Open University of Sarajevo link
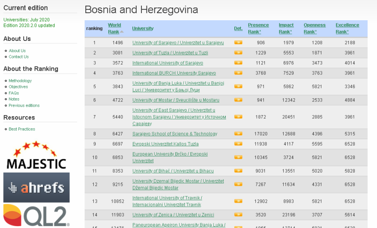 click(x=178, y=42)
